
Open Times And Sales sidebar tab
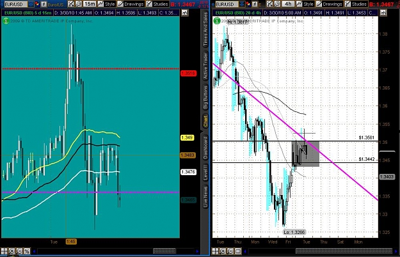[205, 29]
